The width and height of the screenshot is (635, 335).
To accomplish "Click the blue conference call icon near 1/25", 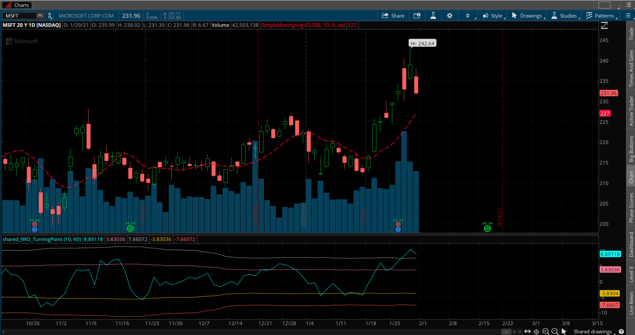I will [398, 230].
